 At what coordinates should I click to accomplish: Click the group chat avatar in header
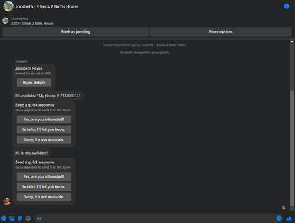click(x=8, y=6)
